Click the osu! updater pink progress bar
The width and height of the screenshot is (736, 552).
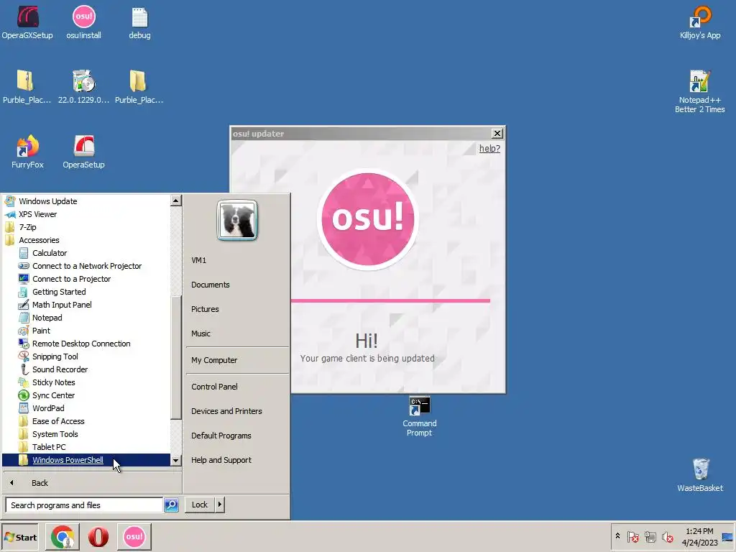point(390,300)
